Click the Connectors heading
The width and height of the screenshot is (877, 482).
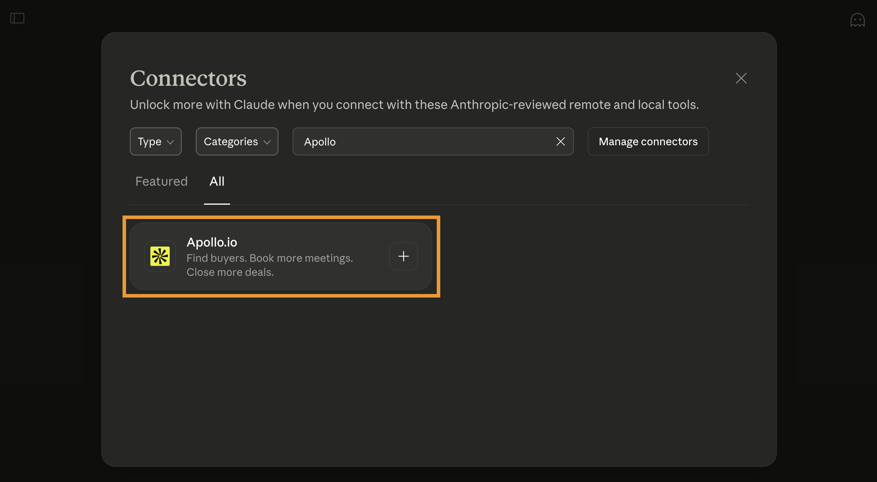click(x=188, y=78)
